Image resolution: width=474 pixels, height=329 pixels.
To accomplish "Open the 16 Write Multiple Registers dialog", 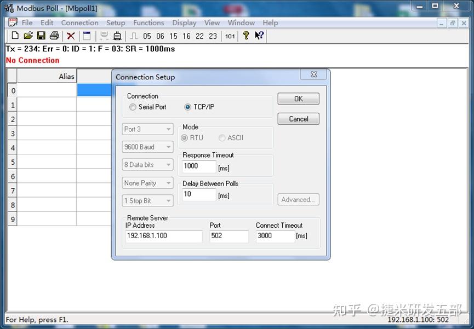I will pos(186,36).
